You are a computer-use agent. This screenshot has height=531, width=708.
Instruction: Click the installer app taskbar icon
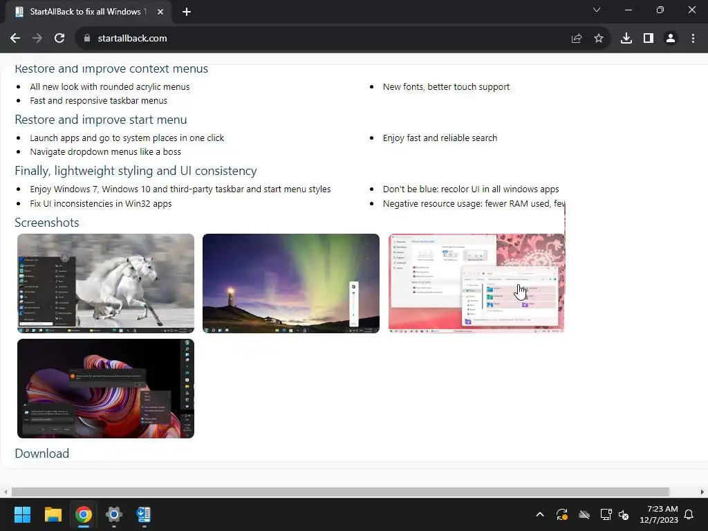(144, 514)
